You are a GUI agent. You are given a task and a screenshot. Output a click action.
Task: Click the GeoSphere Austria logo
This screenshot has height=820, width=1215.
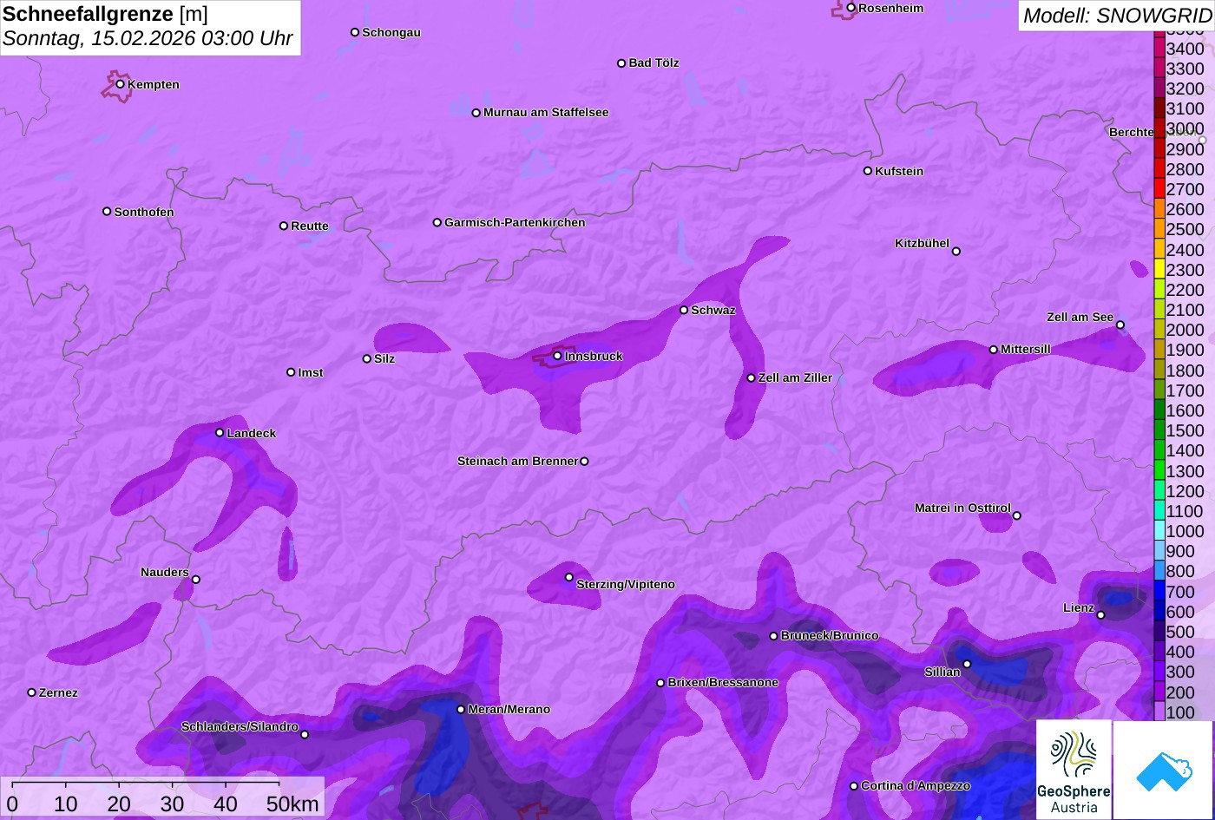[x=1074, y=769]
